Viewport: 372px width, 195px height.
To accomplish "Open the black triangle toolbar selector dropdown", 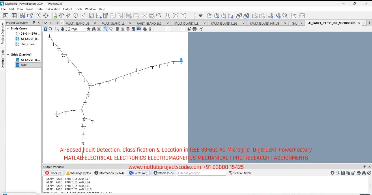I will pos(201,16).
